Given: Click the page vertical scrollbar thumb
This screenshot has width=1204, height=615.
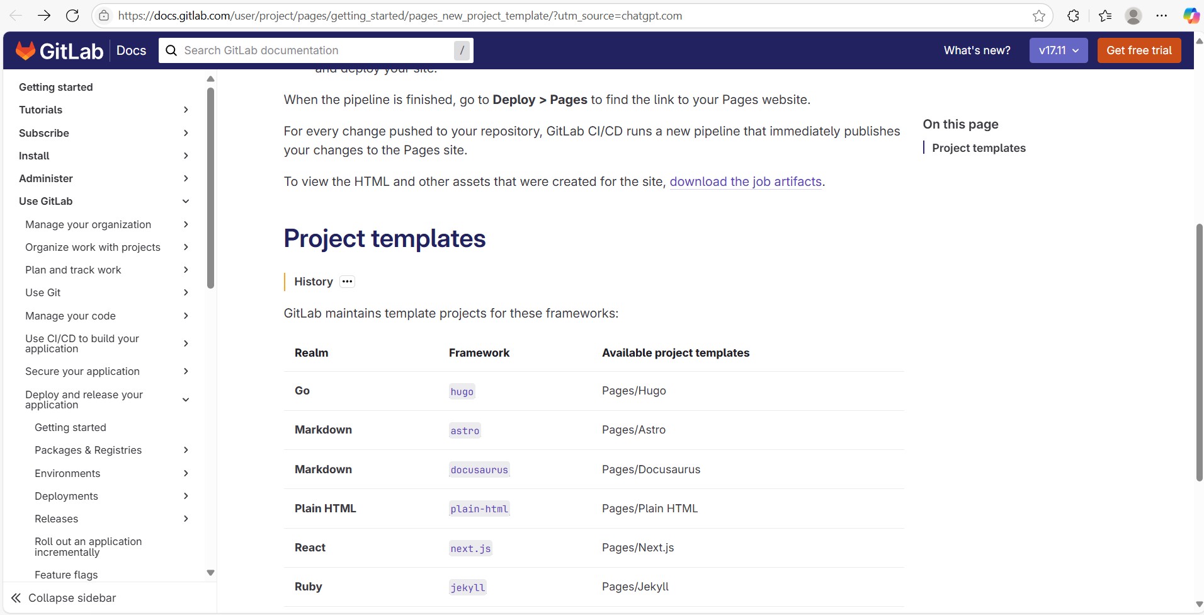Looking at the screenshot, I should 1200,352.
